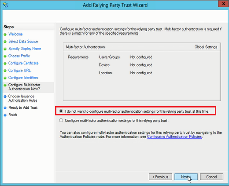The width and height of the screenshot is (229, 186).
Task: Open the Configuring Authentication Policies link
Action: click(x=174, y=136)
